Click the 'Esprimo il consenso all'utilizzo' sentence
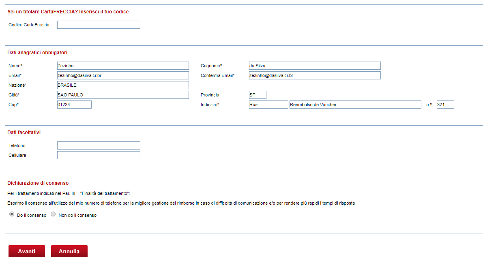This screenshot has height=265, width=483. 181,203
